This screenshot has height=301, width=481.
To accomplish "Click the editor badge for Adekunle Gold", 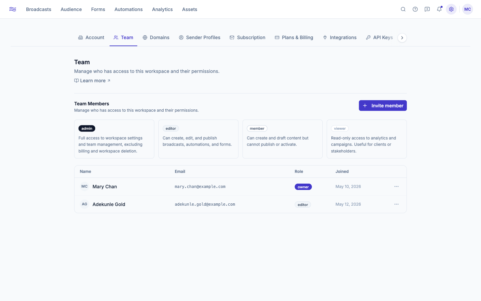I will [303, 205].
